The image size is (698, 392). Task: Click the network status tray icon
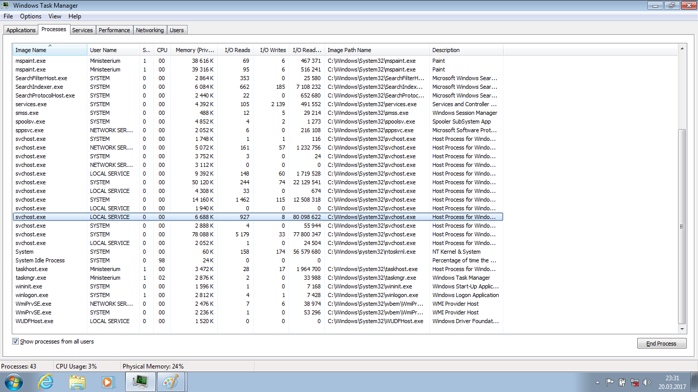[x=635, y=382]
